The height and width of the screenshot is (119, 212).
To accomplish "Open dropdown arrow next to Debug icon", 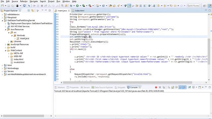I will point(74,6).
